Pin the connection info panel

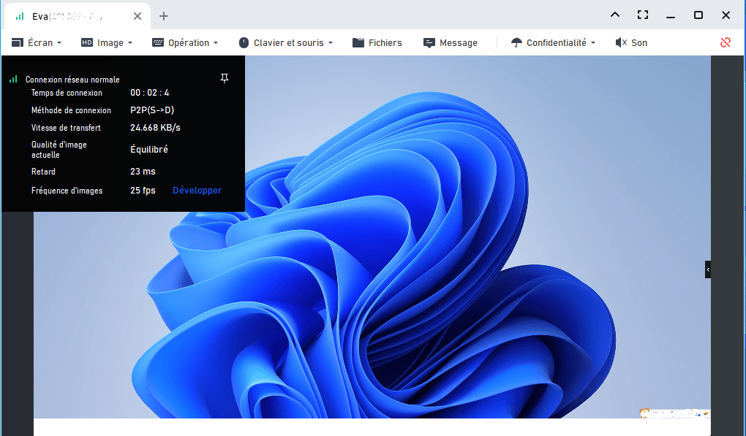225,78
